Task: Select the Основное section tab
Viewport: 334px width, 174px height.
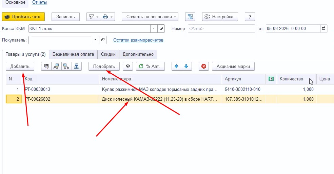Action: click(15, 3)
